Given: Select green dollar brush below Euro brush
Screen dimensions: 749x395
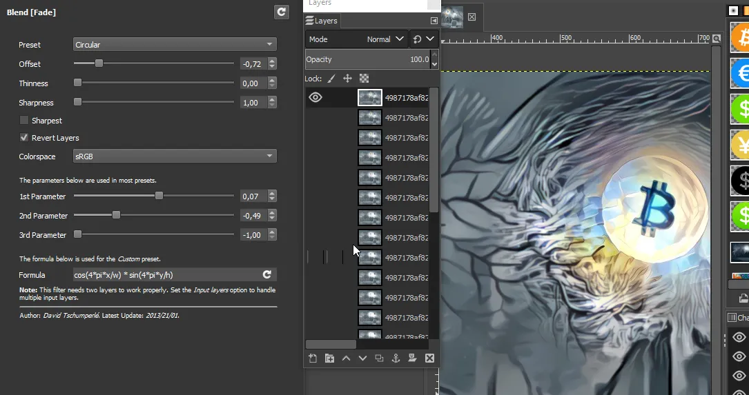Looking at the screenshot, I should 740,109.
